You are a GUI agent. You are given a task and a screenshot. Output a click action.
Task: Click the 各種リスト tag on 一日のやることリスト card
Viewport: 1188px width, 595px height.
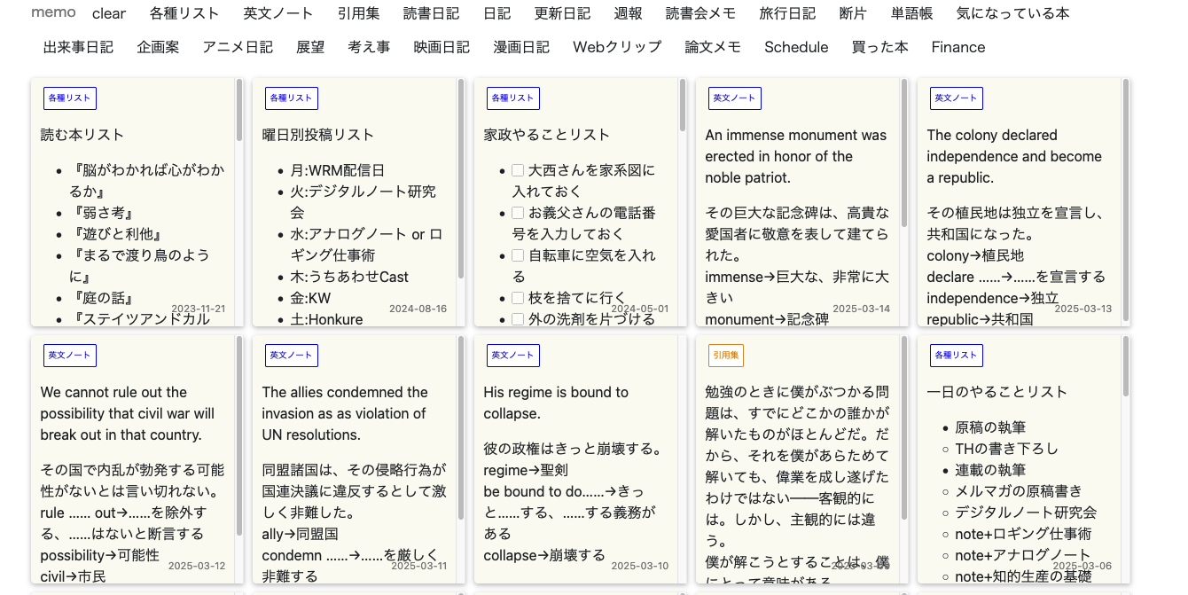(956, 355)
